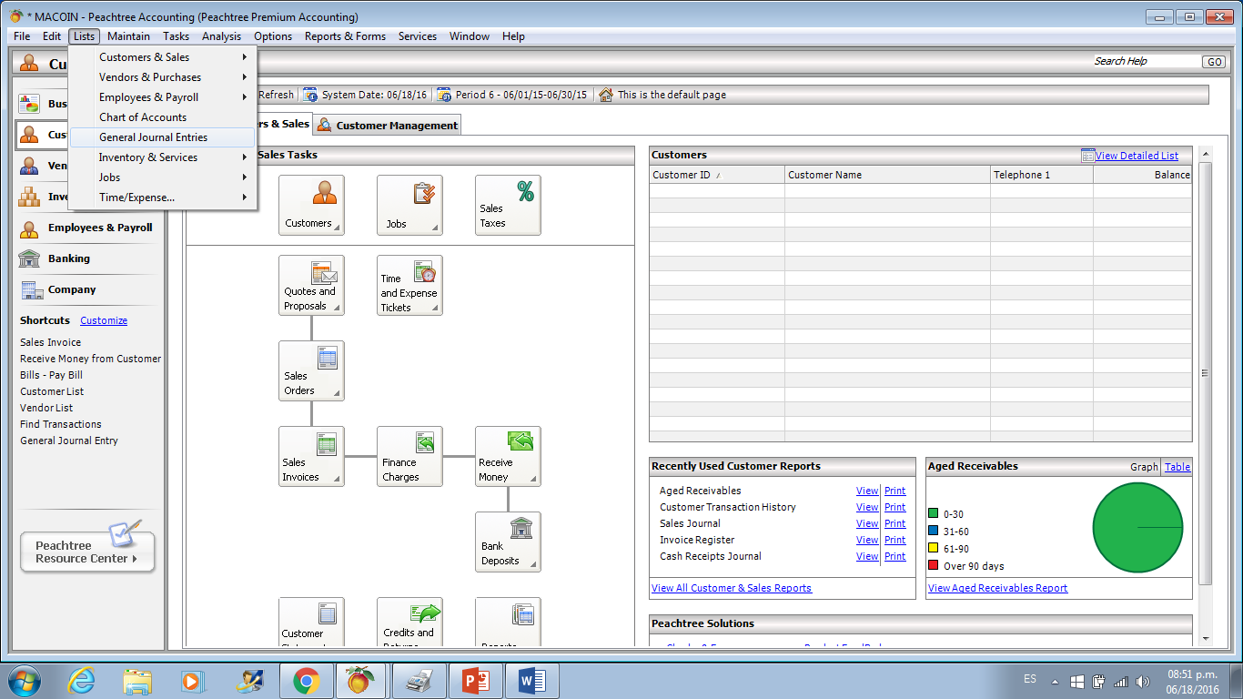The image size is (1243, 699).
Task: Open the Customers task icon
Action: [311, 204]
